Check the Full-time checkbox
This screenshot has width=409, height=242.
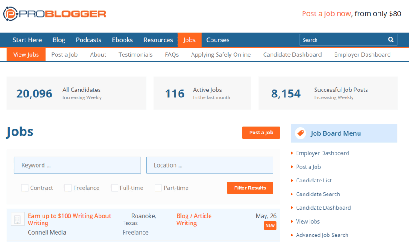tap(114, 188)
